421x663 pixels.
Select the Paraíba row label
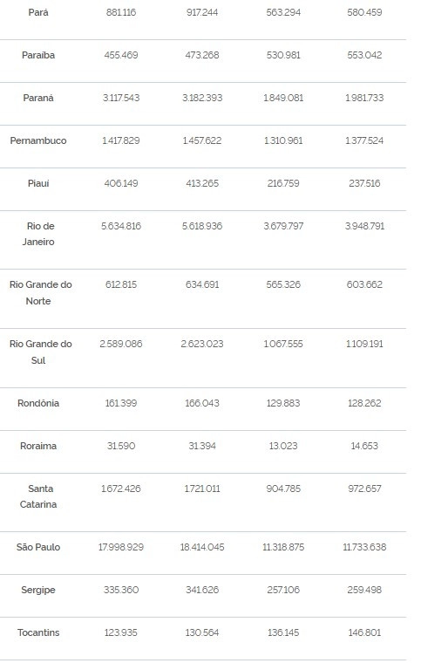point(38,55)
